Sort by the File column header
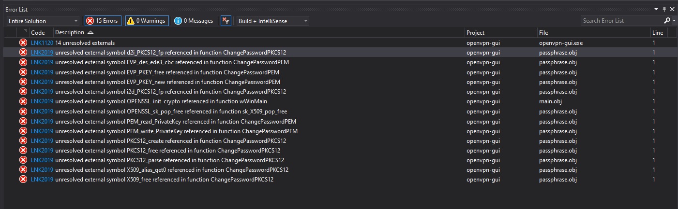The width and height of the screenshot is (678, 209). click(x=543, y=32)
